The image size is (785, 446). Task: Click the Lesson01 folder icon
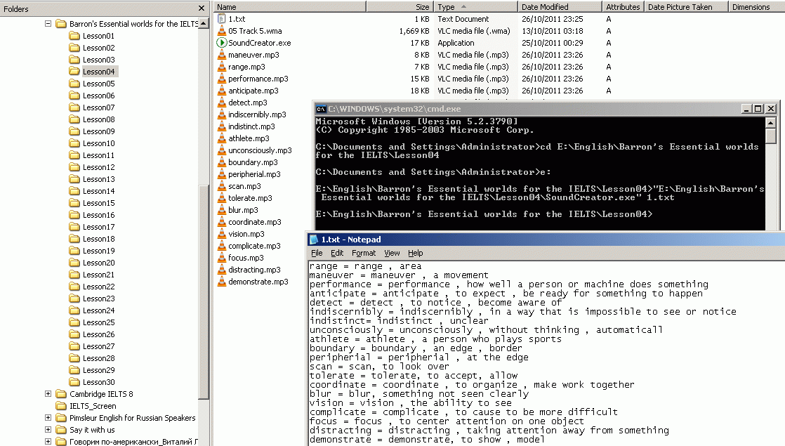tap(74, 36)
